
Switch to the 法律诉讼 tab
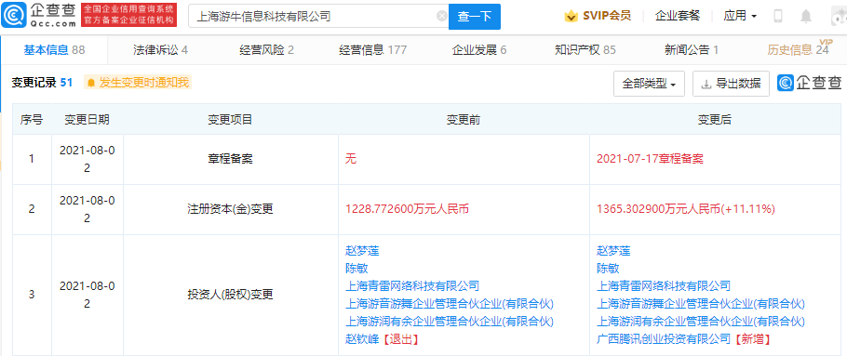coord(160,50)
